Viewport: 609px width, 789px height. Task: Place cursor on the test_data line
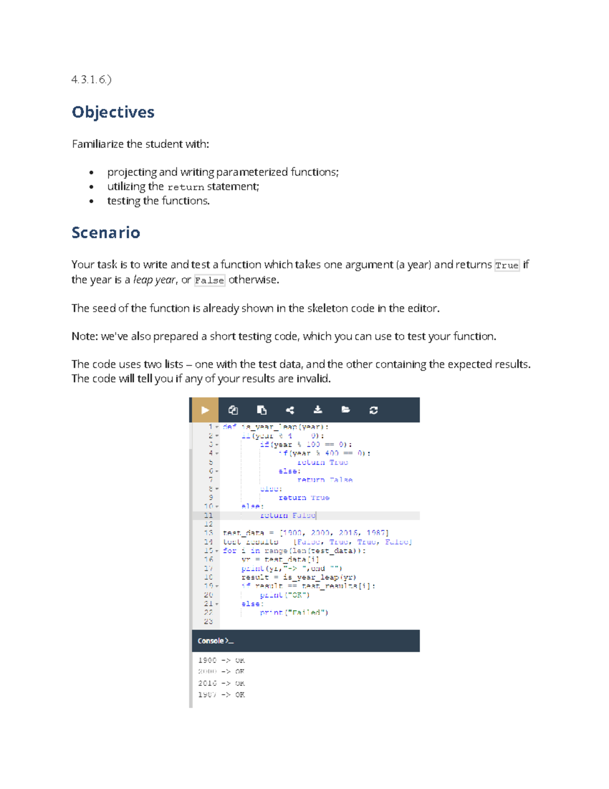tap(306, 533)
